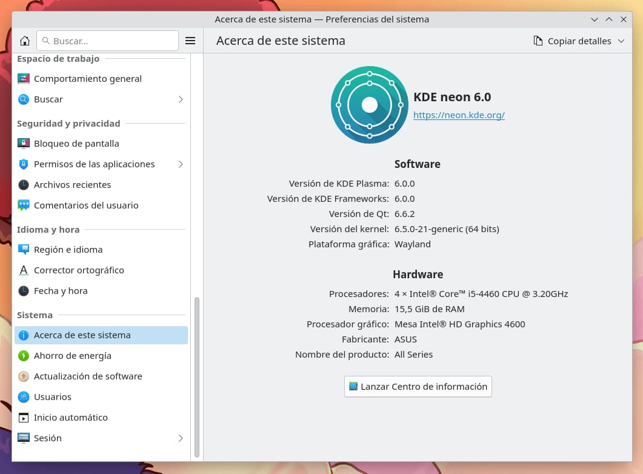
Task: Click the Archivos recientes clock icon
Action: [24, 184]
